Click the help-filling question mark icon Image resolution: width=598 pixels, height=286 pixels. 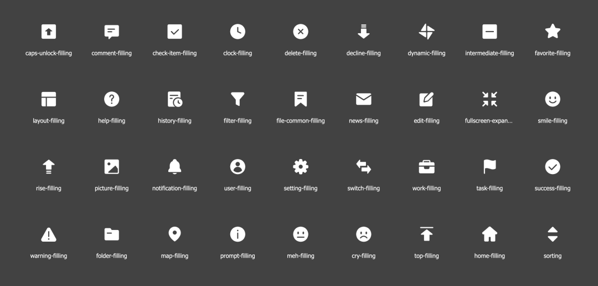click(112, 99)
